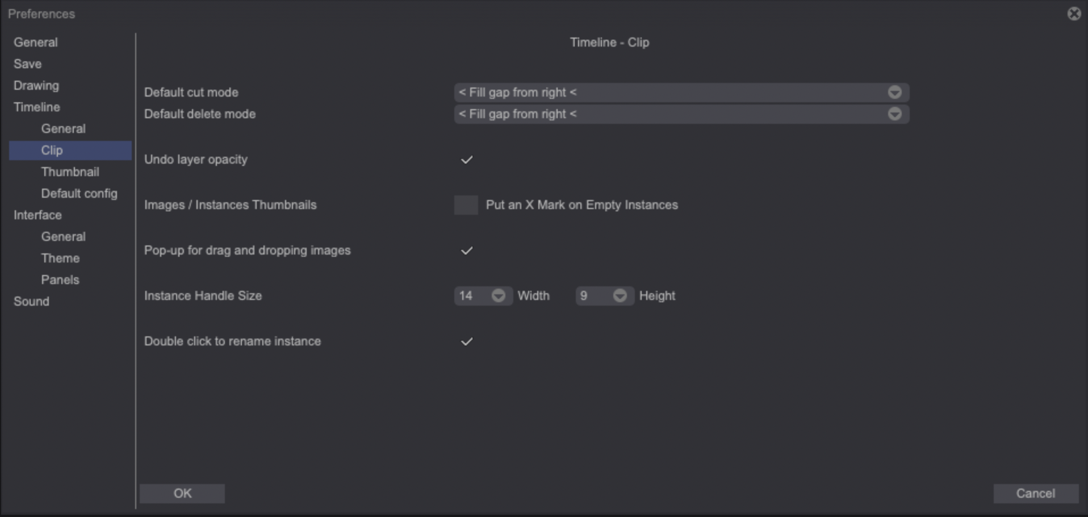Viewport: 1088px width, 517px height.
Task: Switch to the Drawing preferences section
Action: tap(36, 85)
